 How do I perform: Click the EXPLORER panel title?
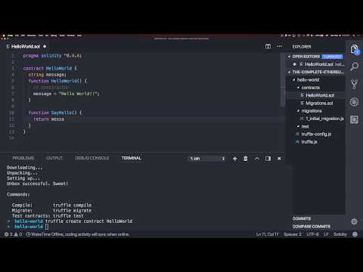click(x=302, y=47)
